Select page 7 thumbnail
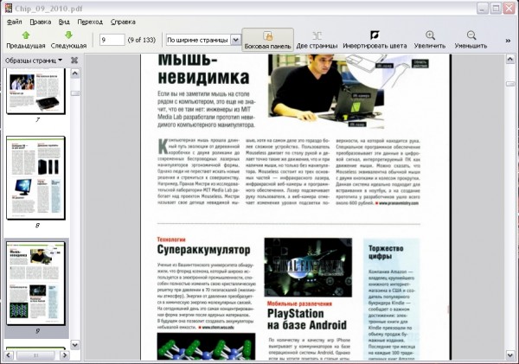Screen dimensions: 519x364 pyautogui.click(x=35, y=92)
